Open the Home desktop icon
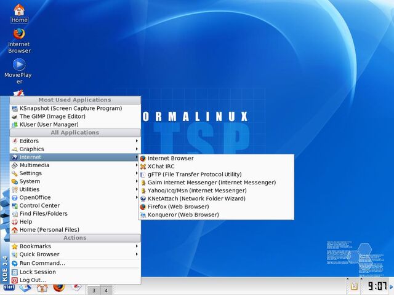The height and width of the screenshot is (295, 394). click(x=19, y=14)
